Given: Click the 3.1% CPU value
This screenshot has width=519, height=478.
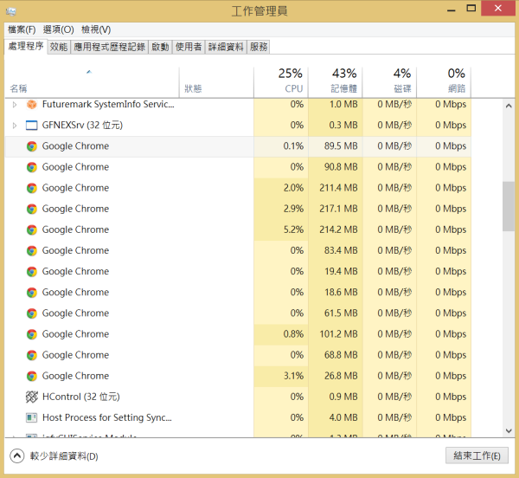Looking at the screenshot, I should point(293,376).
